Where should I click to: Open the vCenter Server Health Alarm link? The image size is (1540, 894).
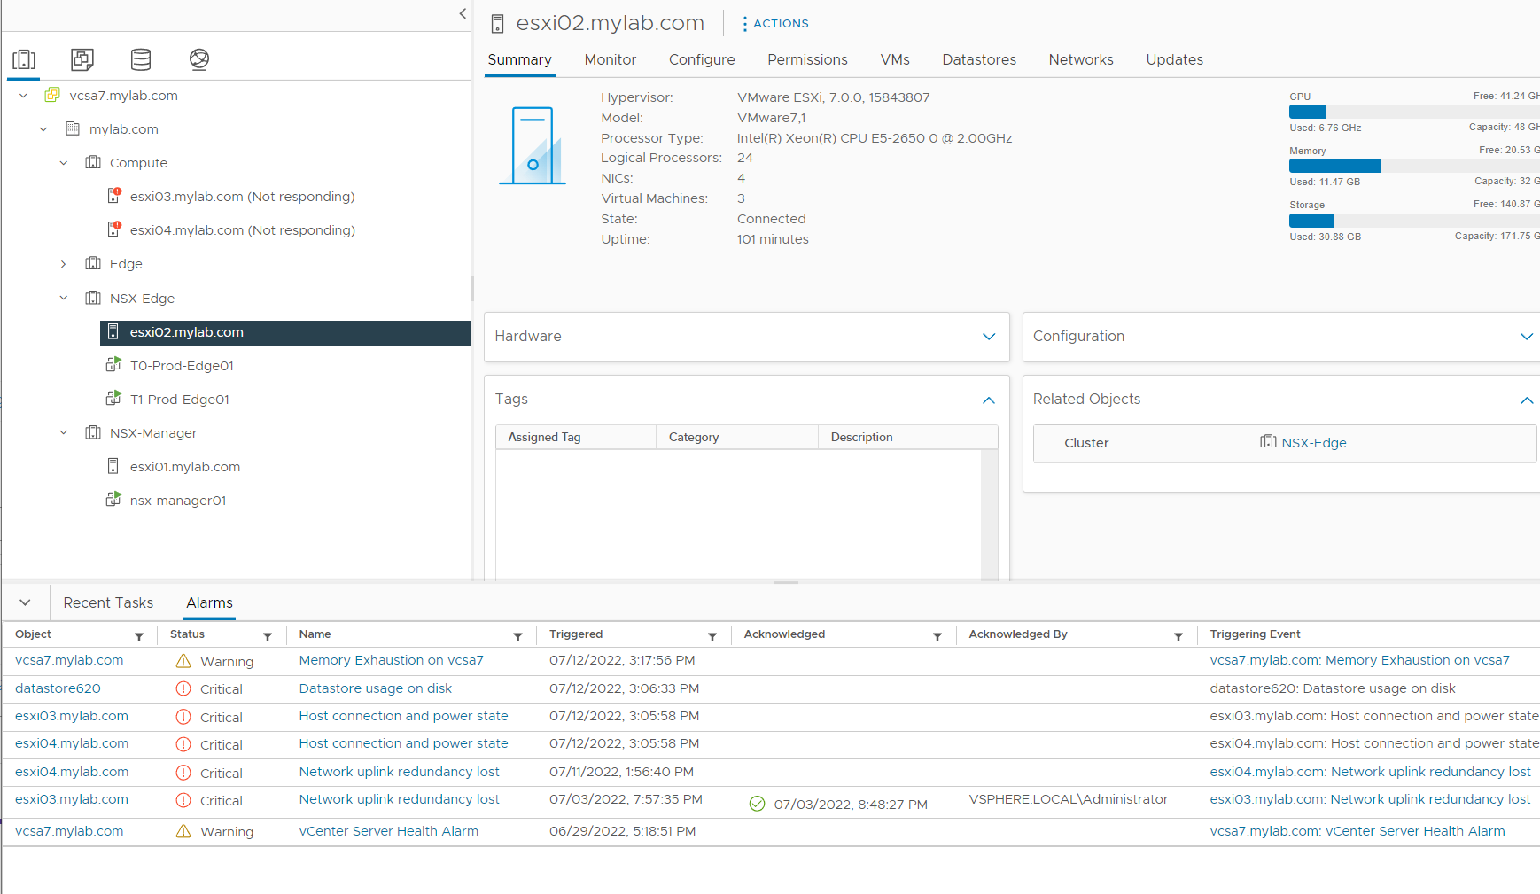point(388,831)
